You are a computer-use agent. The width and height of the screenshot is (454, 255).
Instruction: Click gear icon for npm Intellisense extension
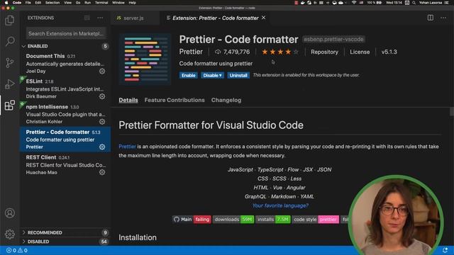coord(102,122)
